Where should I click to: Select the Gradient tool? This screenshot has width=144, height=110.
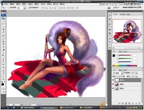pyautogui.click(x=3, y=50)
